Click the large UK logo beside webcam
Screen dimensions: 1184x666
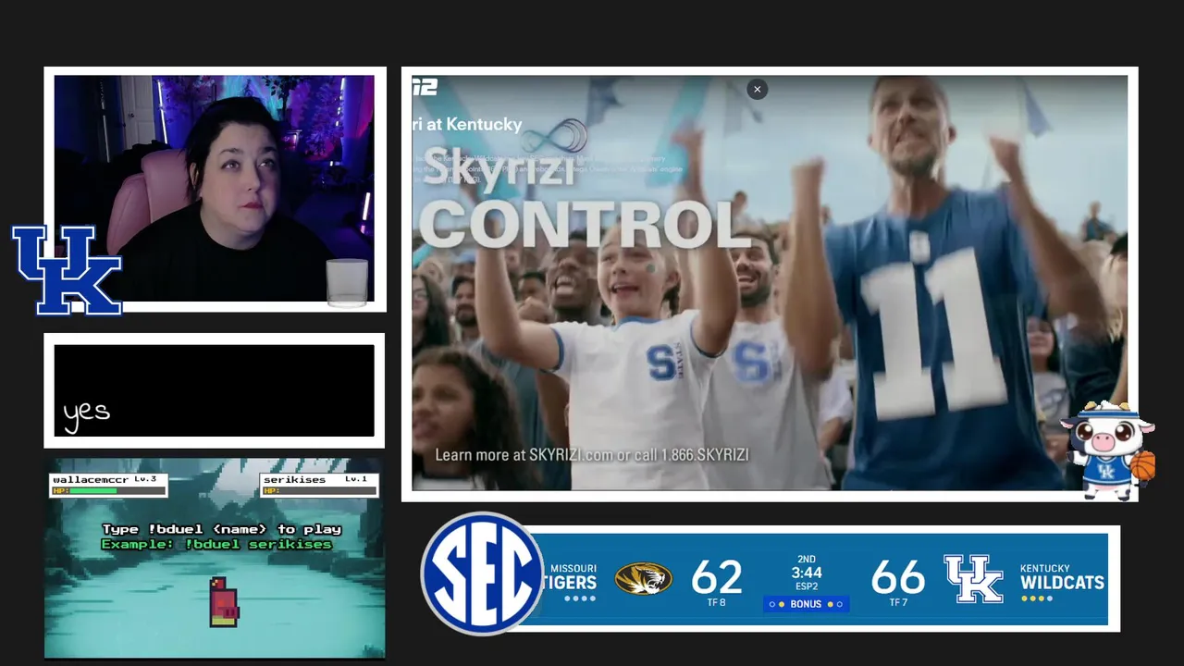pos(67,270)
